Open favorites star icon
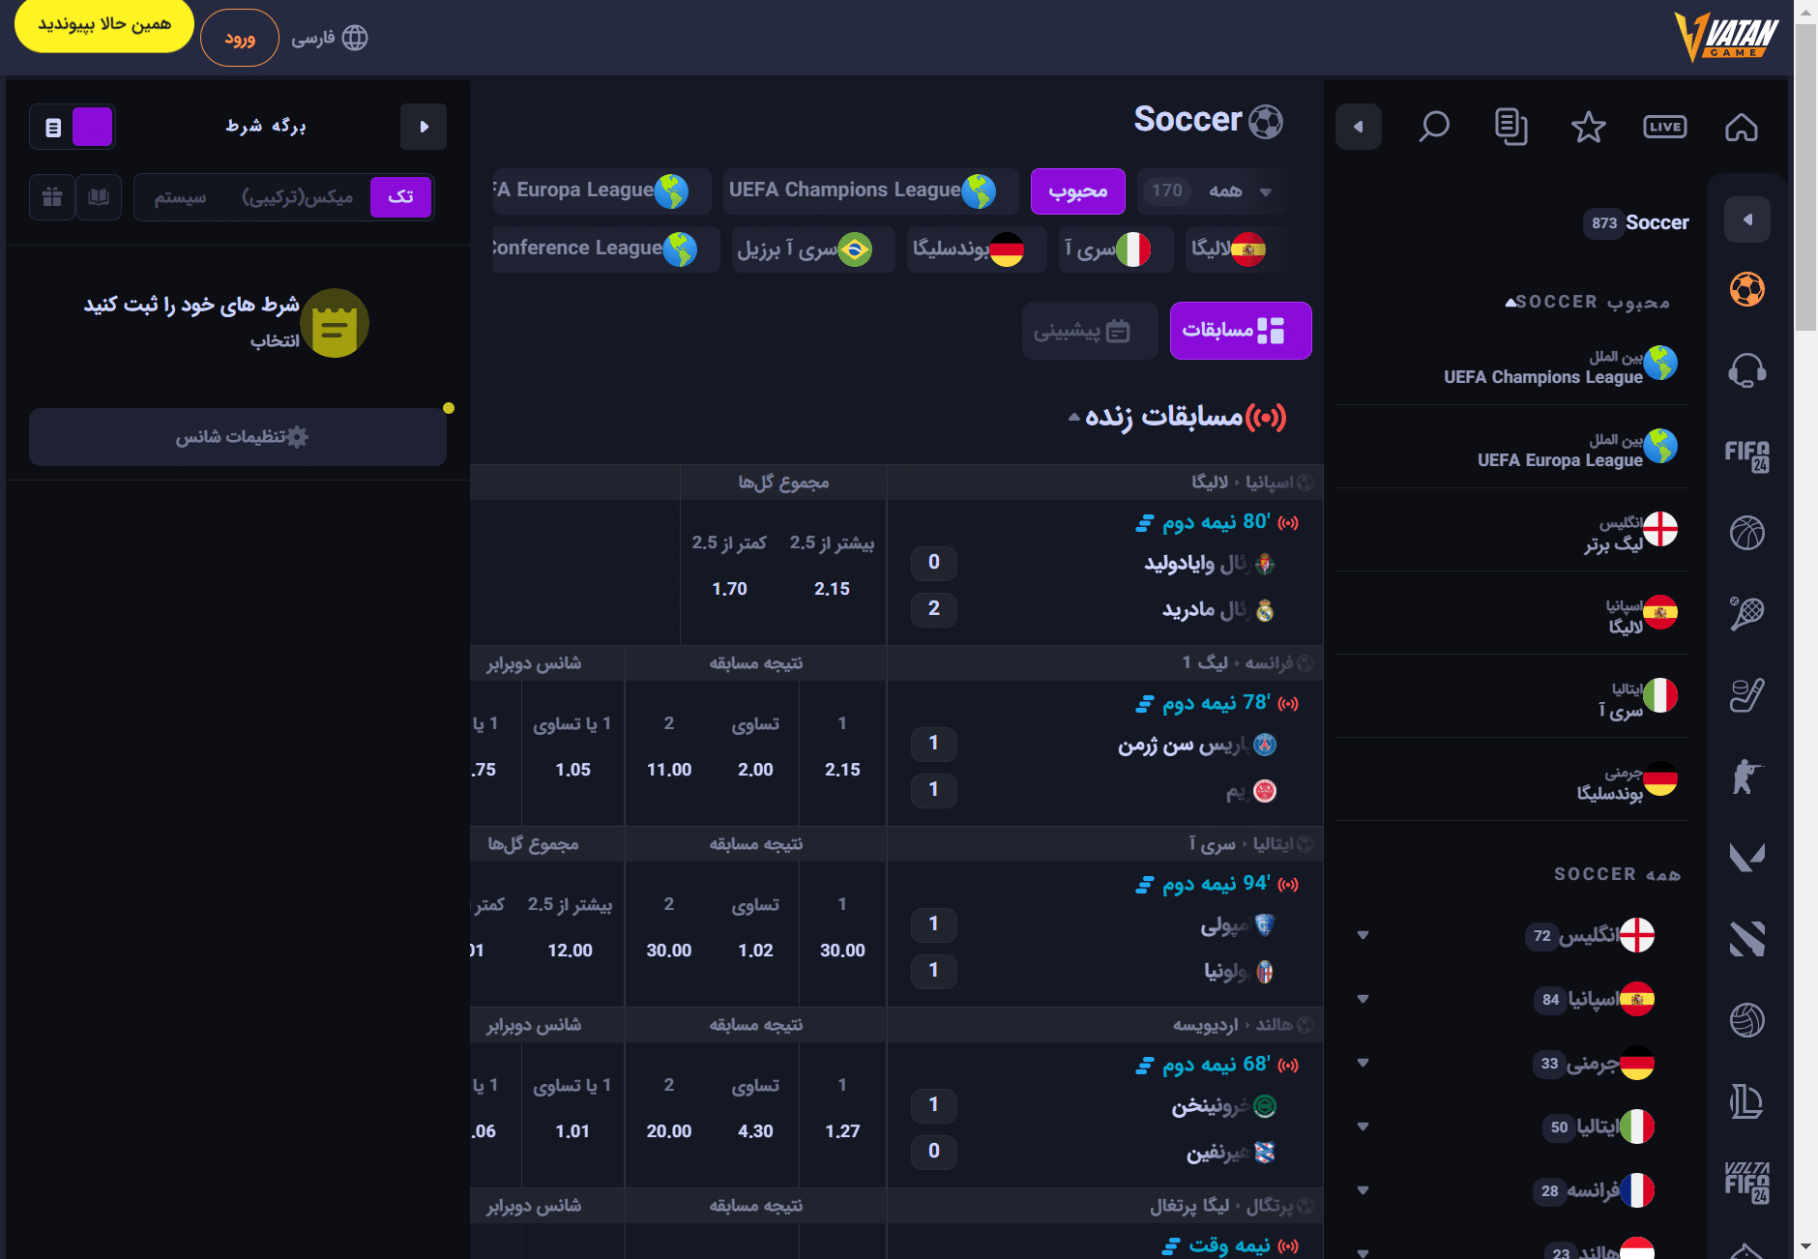 coord(1588,127)
